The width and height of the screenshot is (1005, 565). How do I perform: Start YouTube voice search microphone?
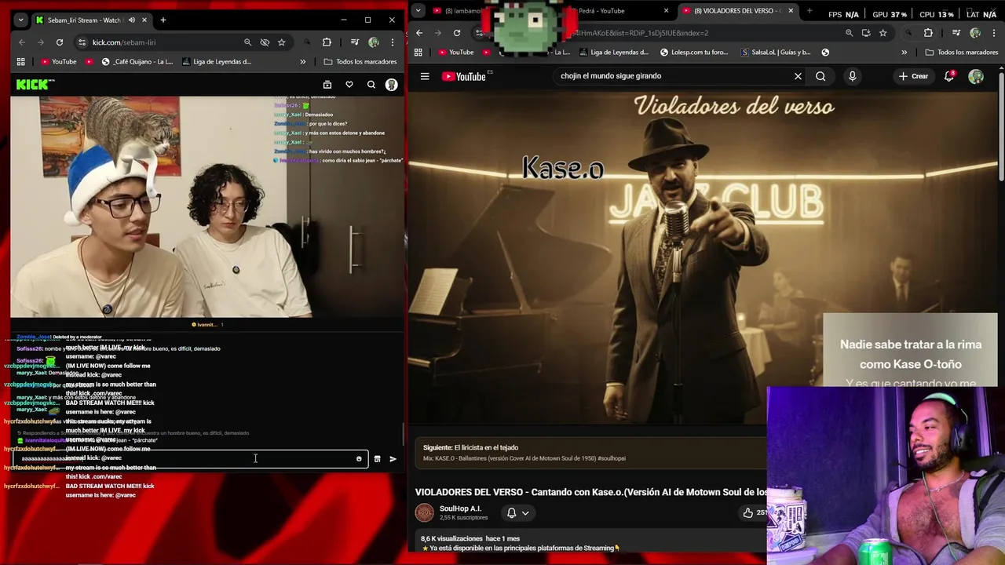[852, 76]
